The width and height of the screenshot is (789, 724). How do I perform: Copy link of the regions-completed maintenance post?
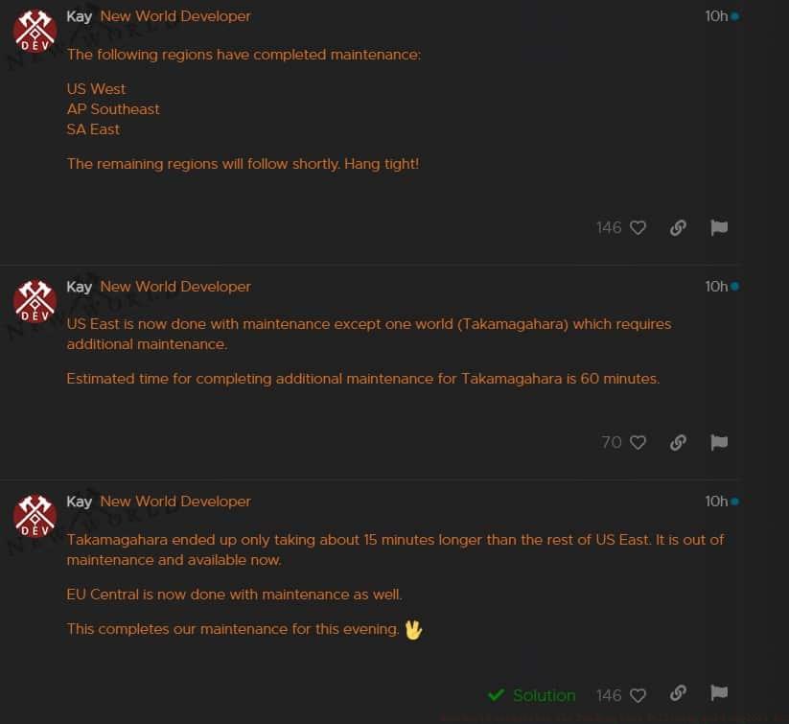[678, 228]
